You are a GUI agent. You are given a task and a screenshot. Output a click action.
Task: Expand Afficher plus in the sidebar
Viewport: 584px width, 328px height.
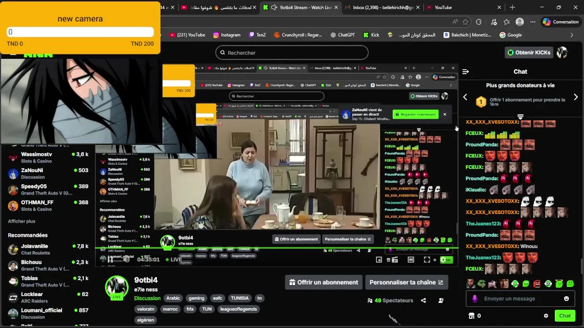pyautogui.click(x=21, y=221)
